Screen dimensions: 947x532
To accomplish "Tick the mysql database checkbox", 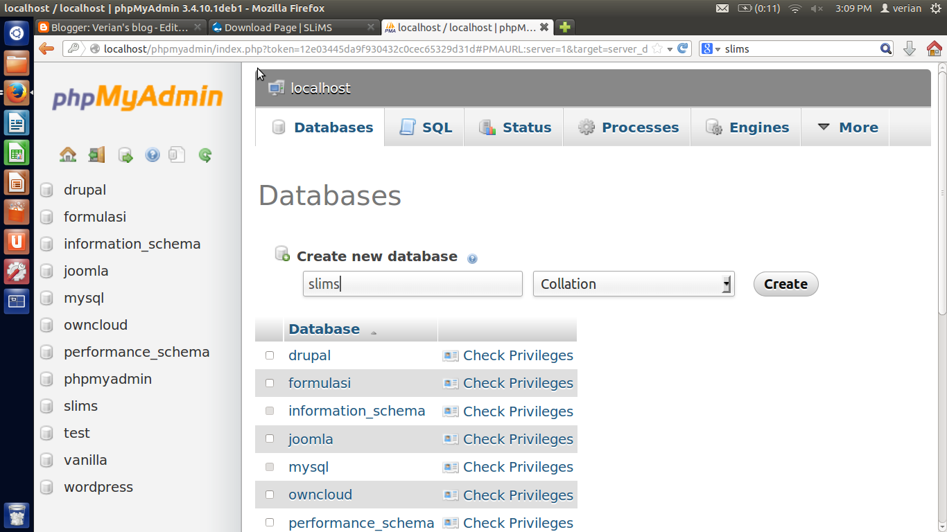I will [270, 467].
